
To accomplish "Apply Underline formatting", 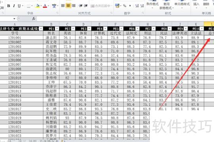I will pyautogui.click(x=19, y=6).
